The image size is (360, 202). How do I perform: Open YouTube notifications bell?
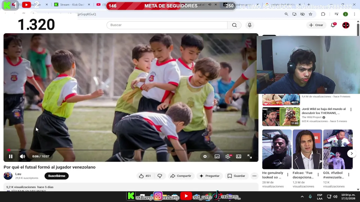point(333,25)
